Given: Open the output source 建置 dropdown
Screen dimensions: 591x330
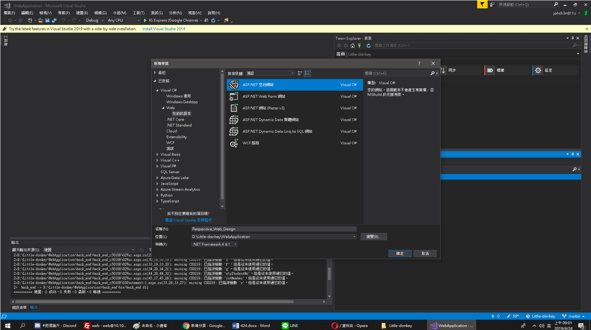Looking at the screenshot, I should pyautogui.click(x=89, y=250).
